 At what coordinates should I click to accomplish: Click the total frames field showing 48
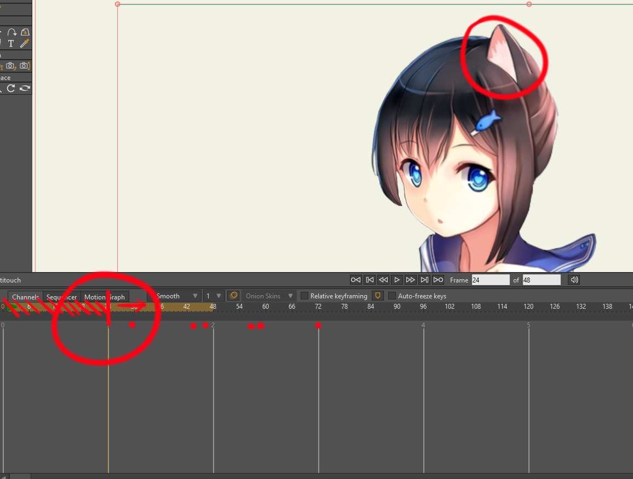click(542, 280)
